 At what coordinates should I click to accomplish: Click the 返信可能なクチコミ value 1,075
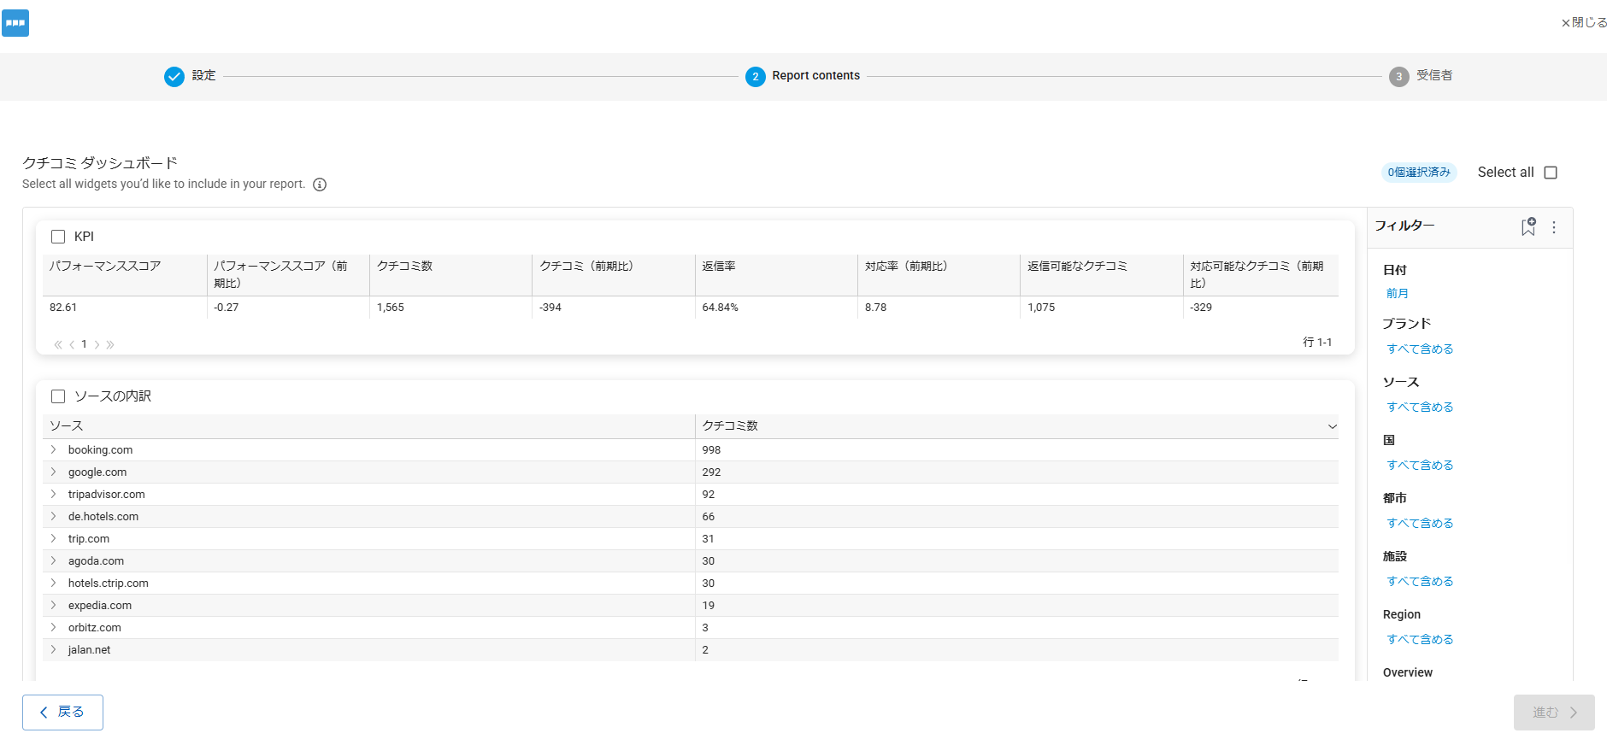pyautogui.click(x=1041, y=308)
